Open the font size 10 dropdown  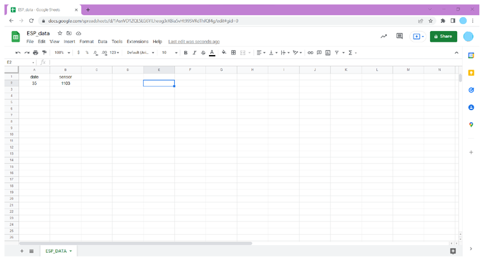pos(169,53)
